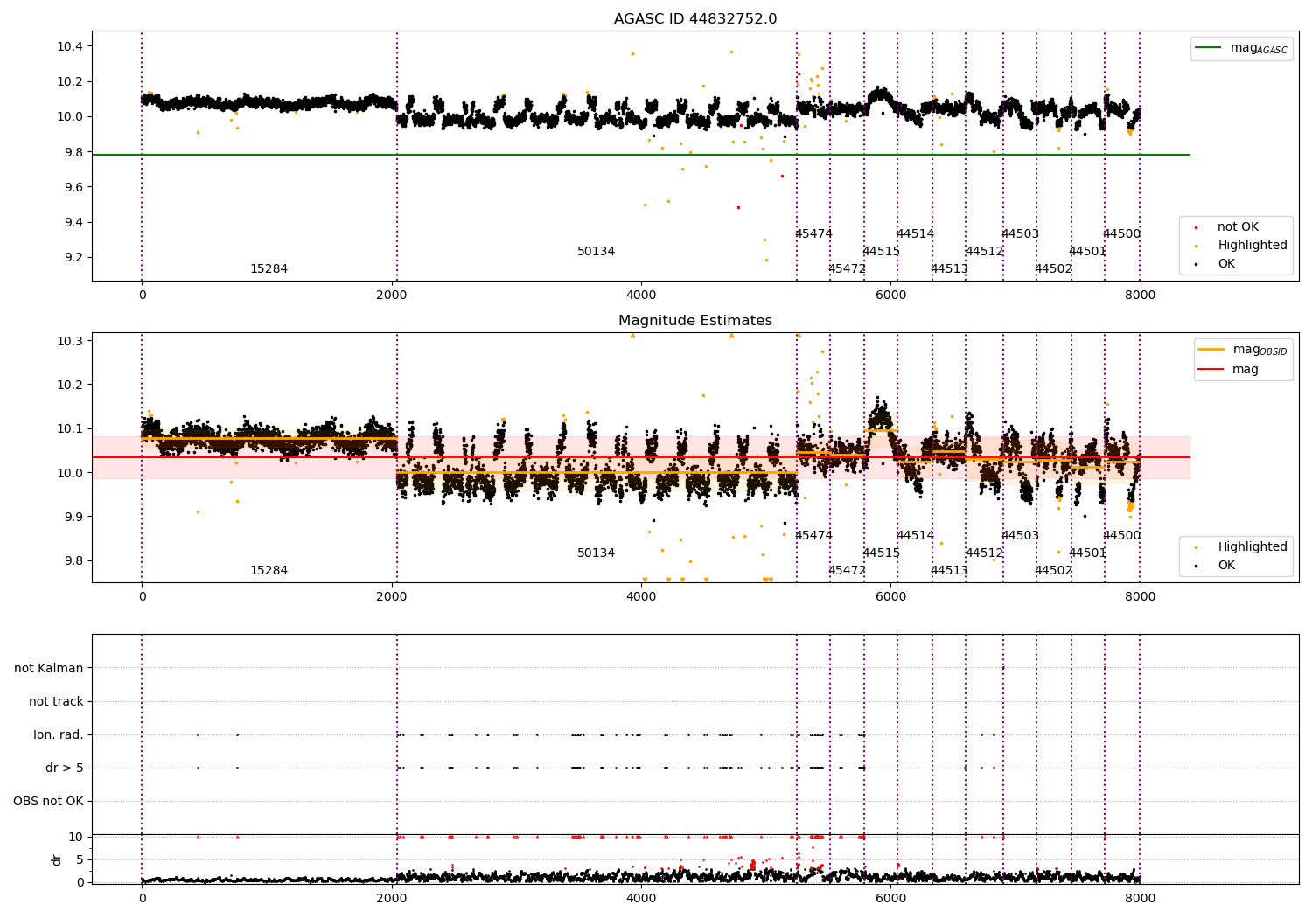Click obsid label 44513 in Magnitude Estimates plot
Screen dimensions: 1312x918
click(x=949, y=571)
